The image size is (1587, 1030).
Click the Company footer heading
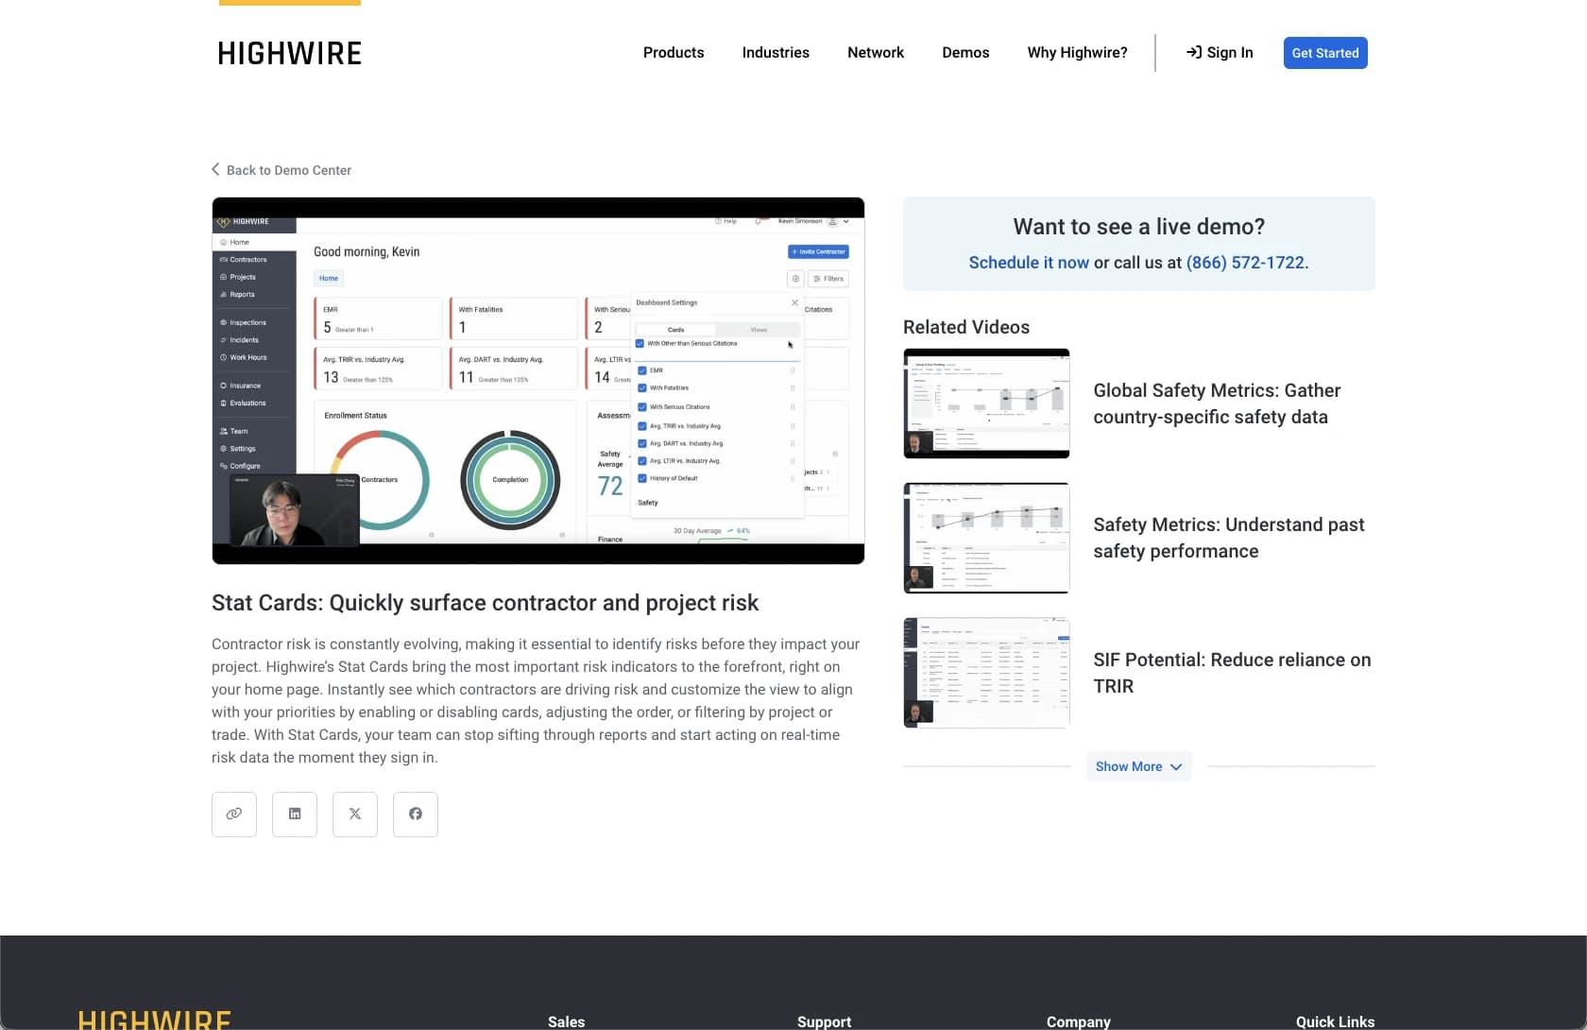pos(1079,1021)
